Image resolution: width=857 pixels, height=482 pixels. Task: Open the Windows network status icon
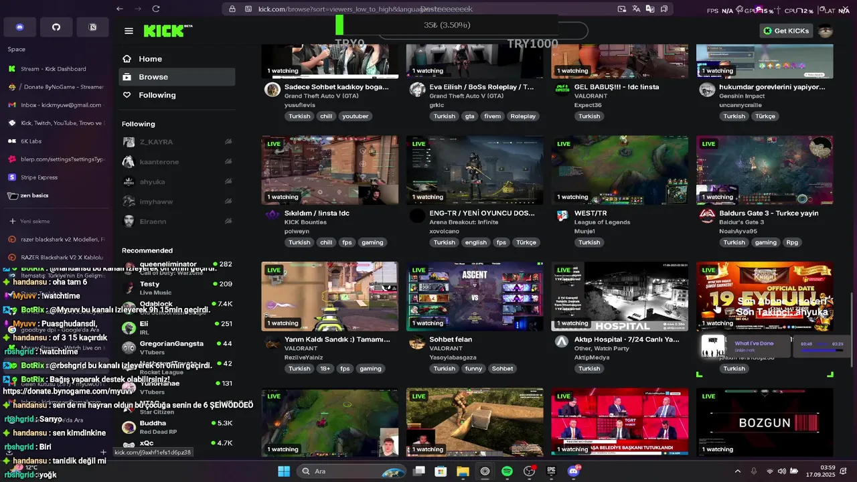(x=769, y=471)
